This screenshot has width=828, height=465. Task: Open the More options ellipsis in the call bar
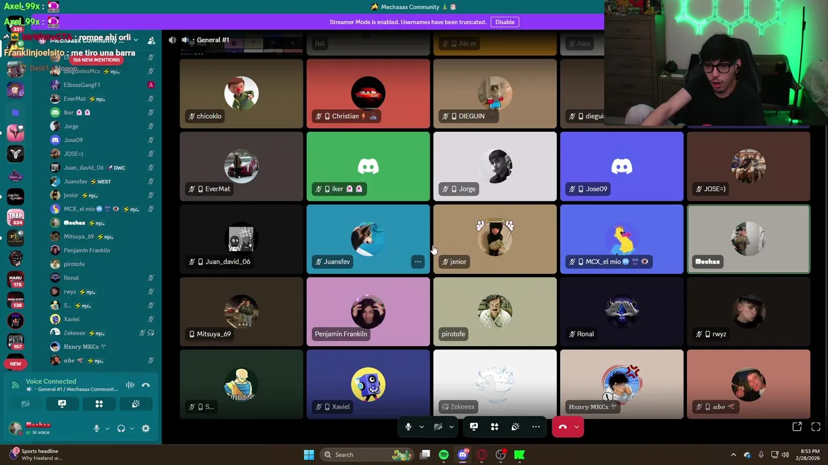[x=536, y=426]
